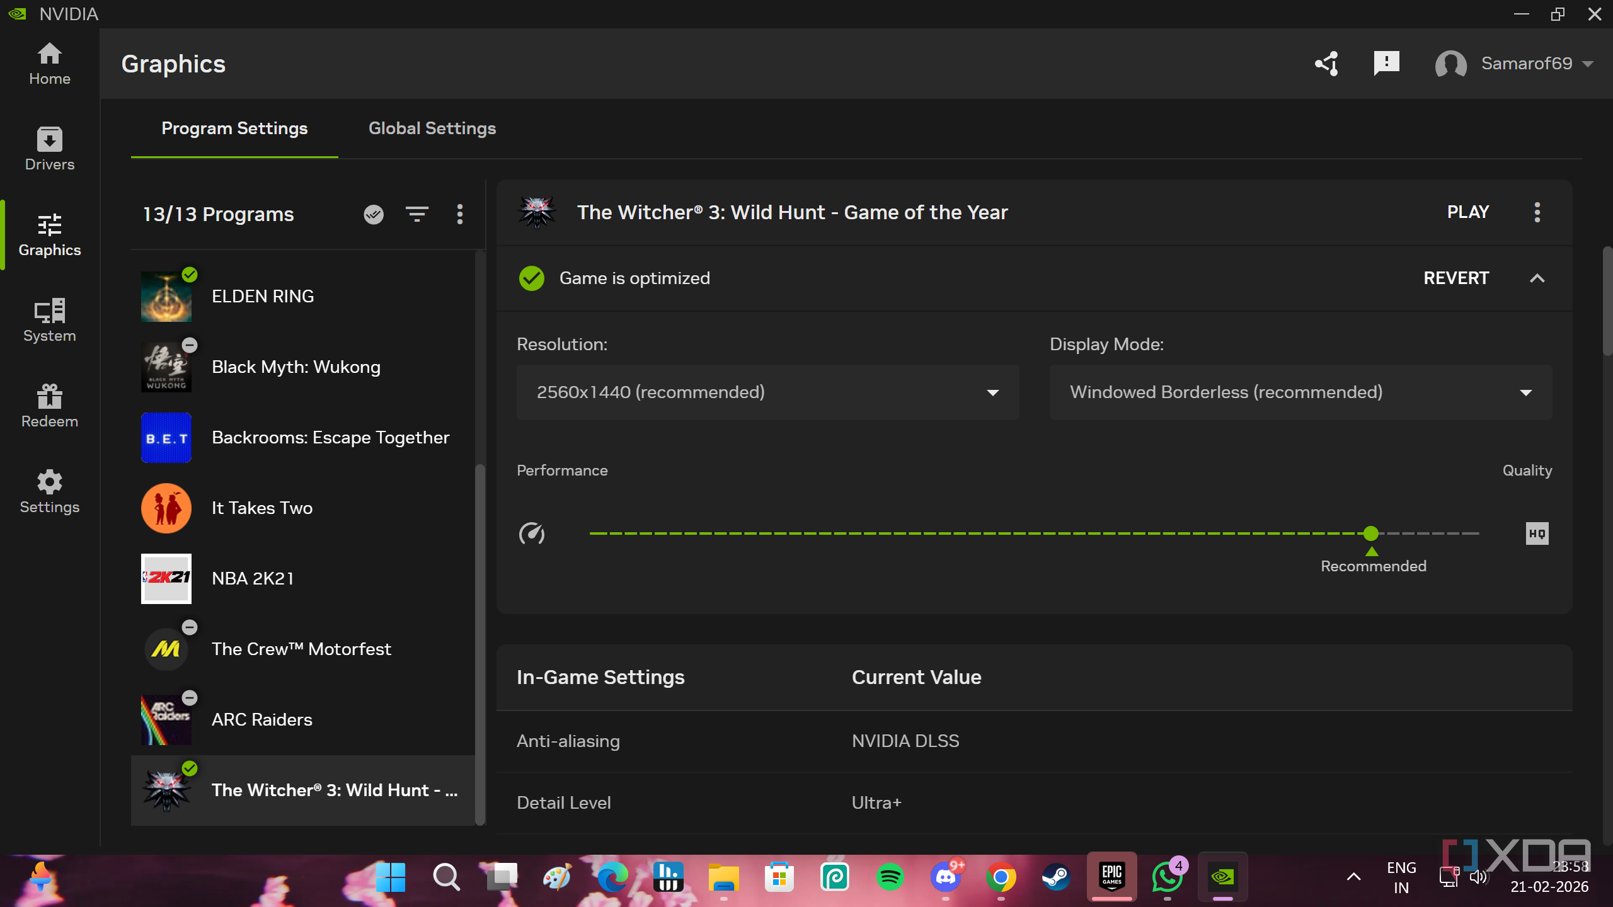Launch Epic Games from the taskbar
This screenshot has height=907, width=1613.
pyautogui.click(x=1112, y=876)
